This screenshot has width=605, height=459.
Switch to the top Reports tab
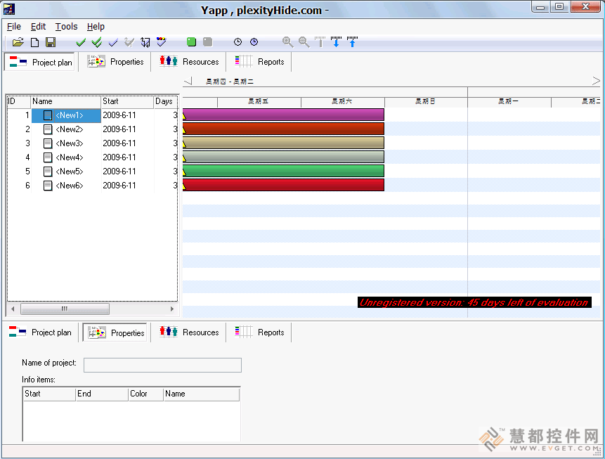pos(259,62)
